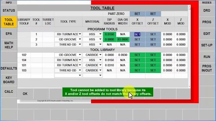Viewport: 216px width, 121px height.
Task: Dismiss the green tool library warning message
Action: click(108, 92)
